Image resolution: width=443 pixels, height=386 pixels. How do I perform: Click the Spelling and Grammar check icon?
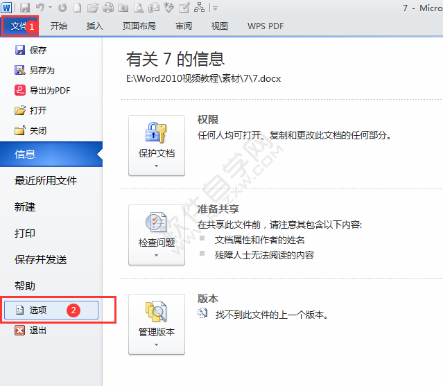[169, 8]
